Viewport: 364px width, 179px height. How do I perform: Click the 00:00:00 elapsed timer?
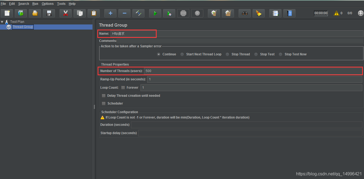[x=321, y=13]
